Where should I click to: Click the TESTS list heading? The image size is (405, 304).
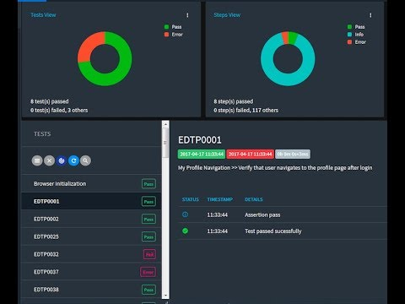42,134
